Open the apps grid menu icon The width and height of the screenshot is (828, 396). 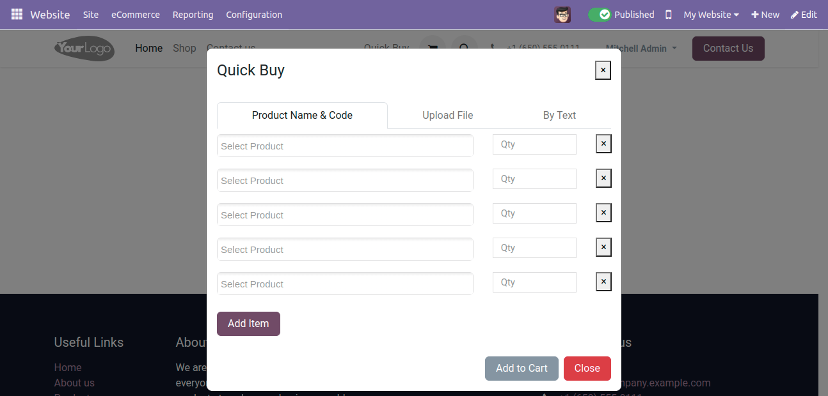pyautogui.click(x=17, y=14)
